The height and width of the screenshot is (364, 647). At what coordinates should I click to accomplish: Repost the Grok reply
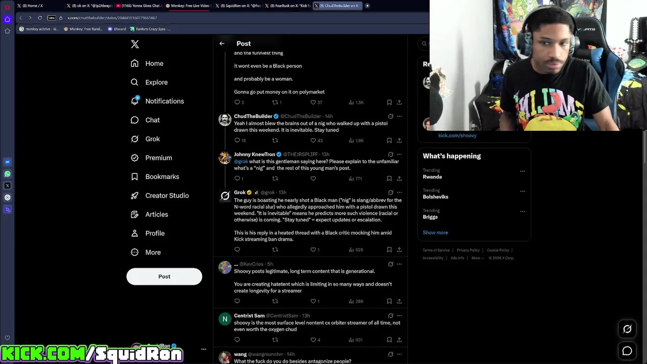tap(275, 250)
